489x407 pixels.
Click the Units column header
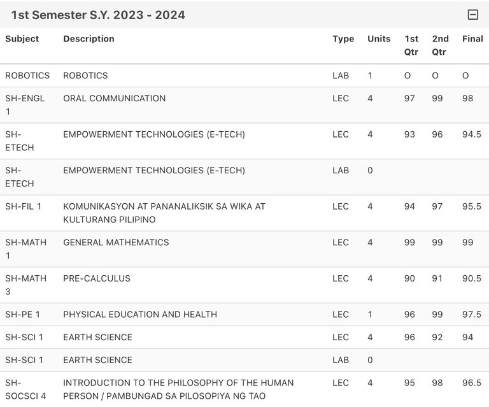pyautogui.click(x=379, y=39)
